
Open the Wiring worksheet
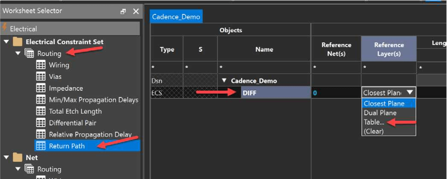[59, 65]
